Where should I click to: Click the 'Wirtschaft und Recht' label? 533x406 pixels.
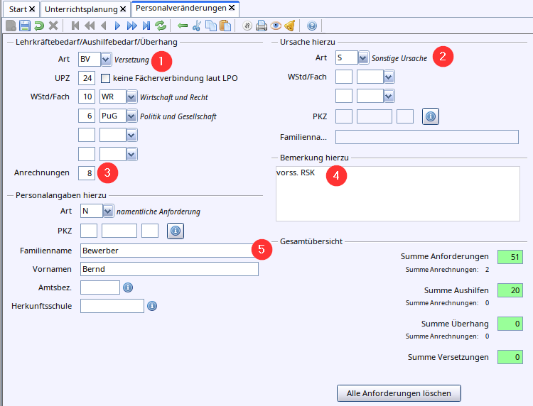(173, 97)
